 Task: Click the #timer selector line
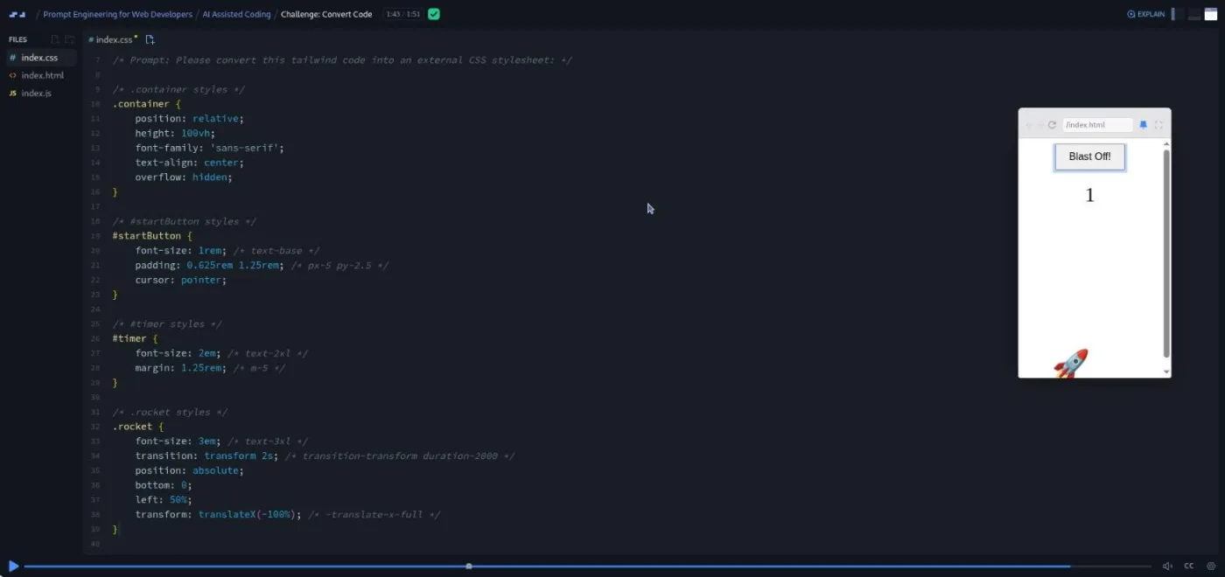pyautogui.click(x=135, y=338)
